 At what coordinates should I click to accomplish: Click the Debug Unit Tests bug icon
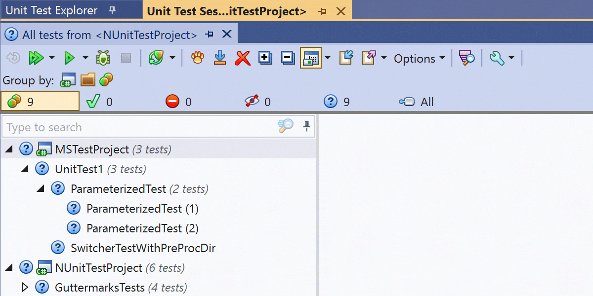[103, 58]
